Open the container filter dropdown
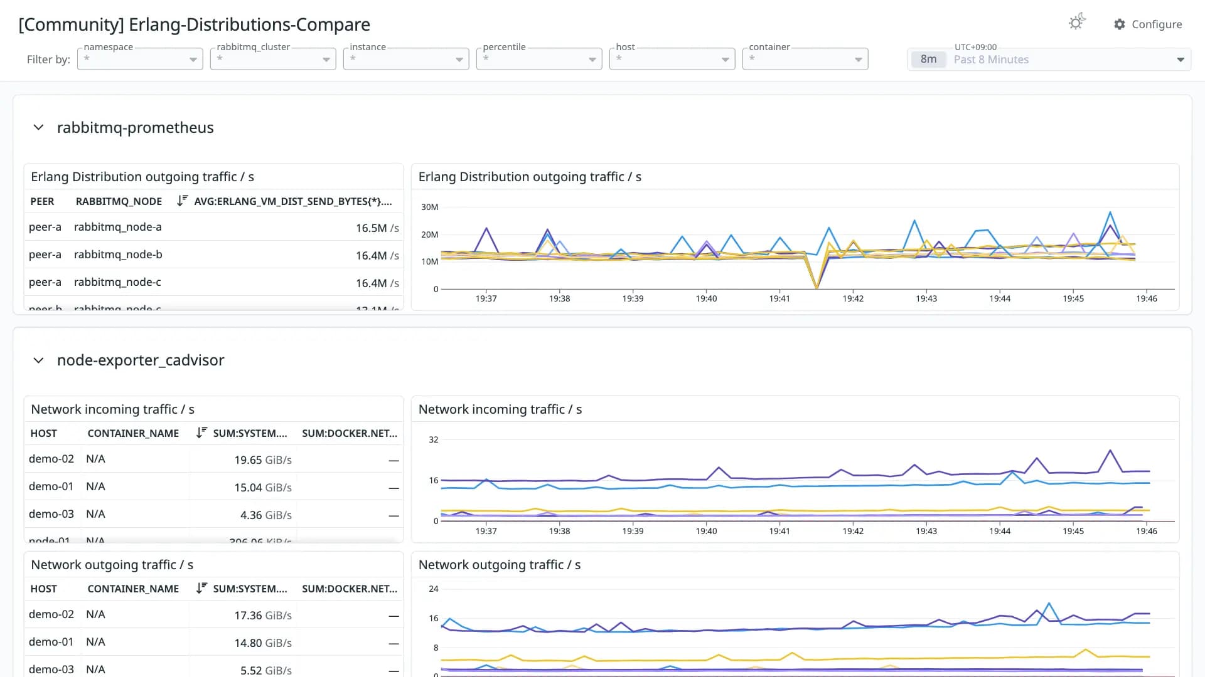Image resolution: width=1205 pixels, height=677 pixels. click(x=805, y=59)
